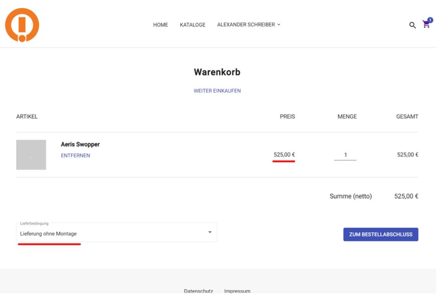Click the ARTIKEL column header
Viewport: 437px width, 295px height.
coord(27,117)
